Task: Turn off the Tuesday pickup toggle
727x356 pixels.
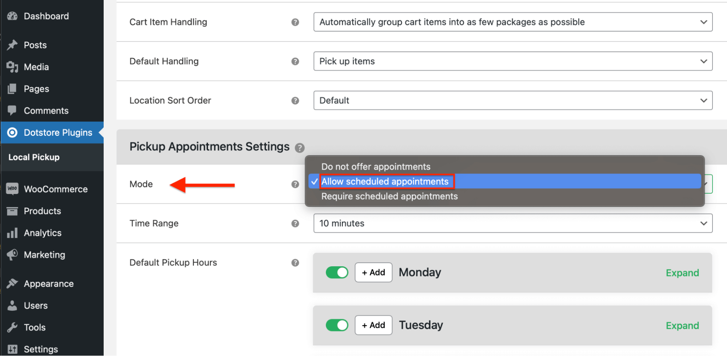Action: tap(337, 325)
